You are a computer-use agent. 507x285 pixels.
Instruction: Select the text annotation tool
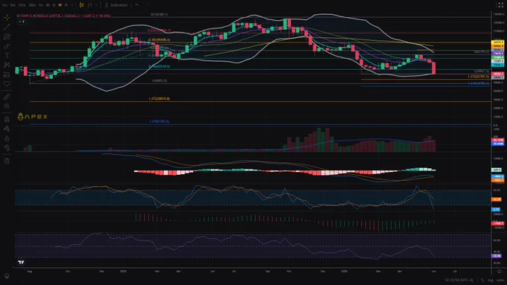pyautogui.click(x=7, y=56)
